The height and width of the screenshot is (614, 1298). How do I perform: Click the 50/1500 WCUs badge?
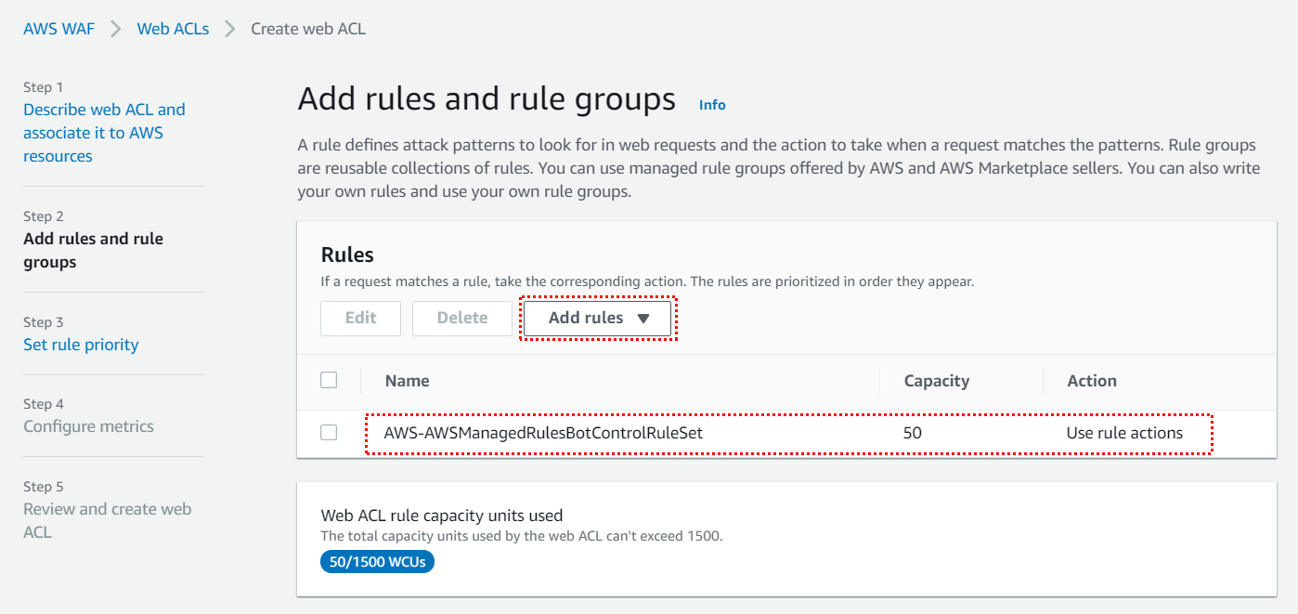tap(377, 561)
